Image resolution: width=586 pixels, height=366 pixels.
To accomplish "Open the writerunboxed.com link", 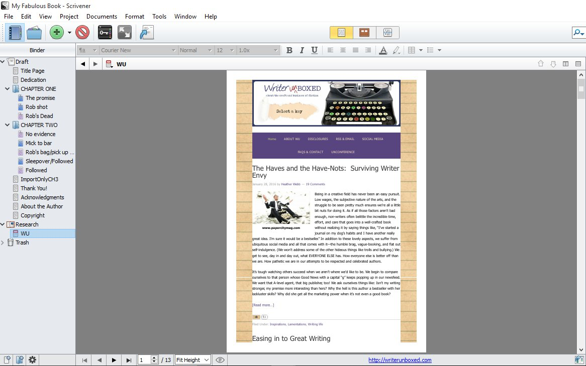I will 400,360.
